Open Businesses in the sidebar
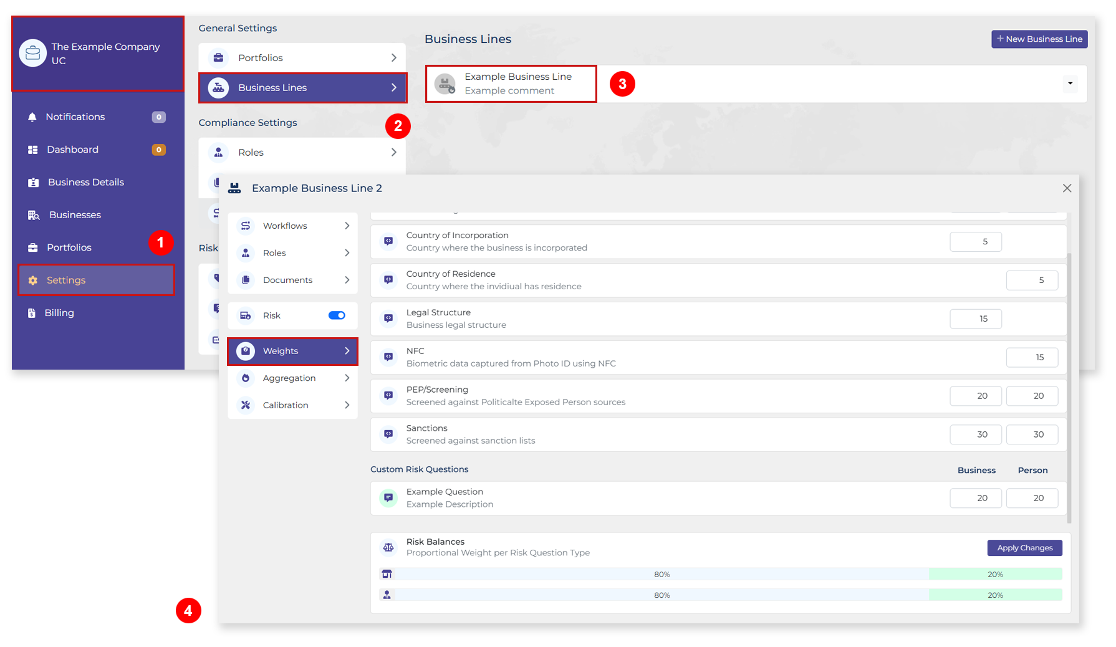The image size is (1116, 647). click(97, 215)
